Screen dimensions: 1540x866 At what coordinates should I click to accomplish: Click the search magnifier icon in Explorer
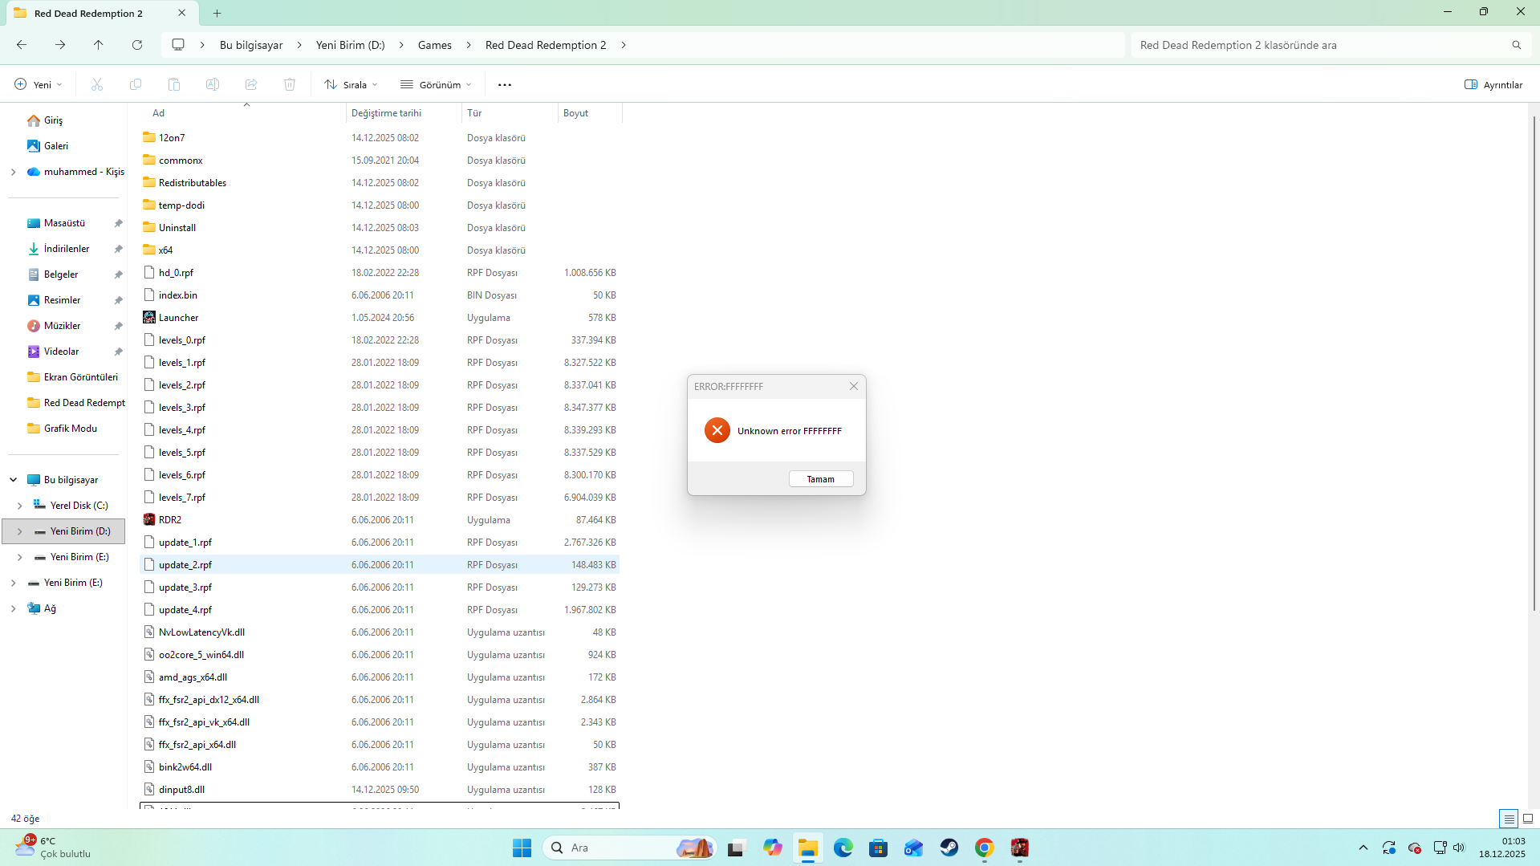click(x=1517, y=45)
